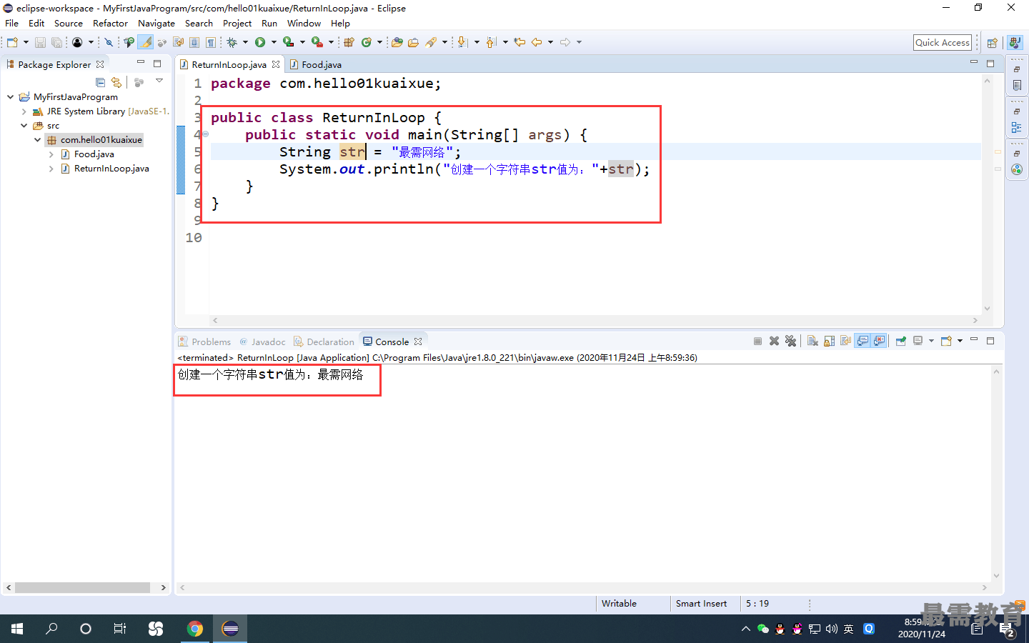The height and width of the screenshot is (643, 1029).
Task: Toggle Link with Editor in Package Explorer
Action: tap(116, 82)
